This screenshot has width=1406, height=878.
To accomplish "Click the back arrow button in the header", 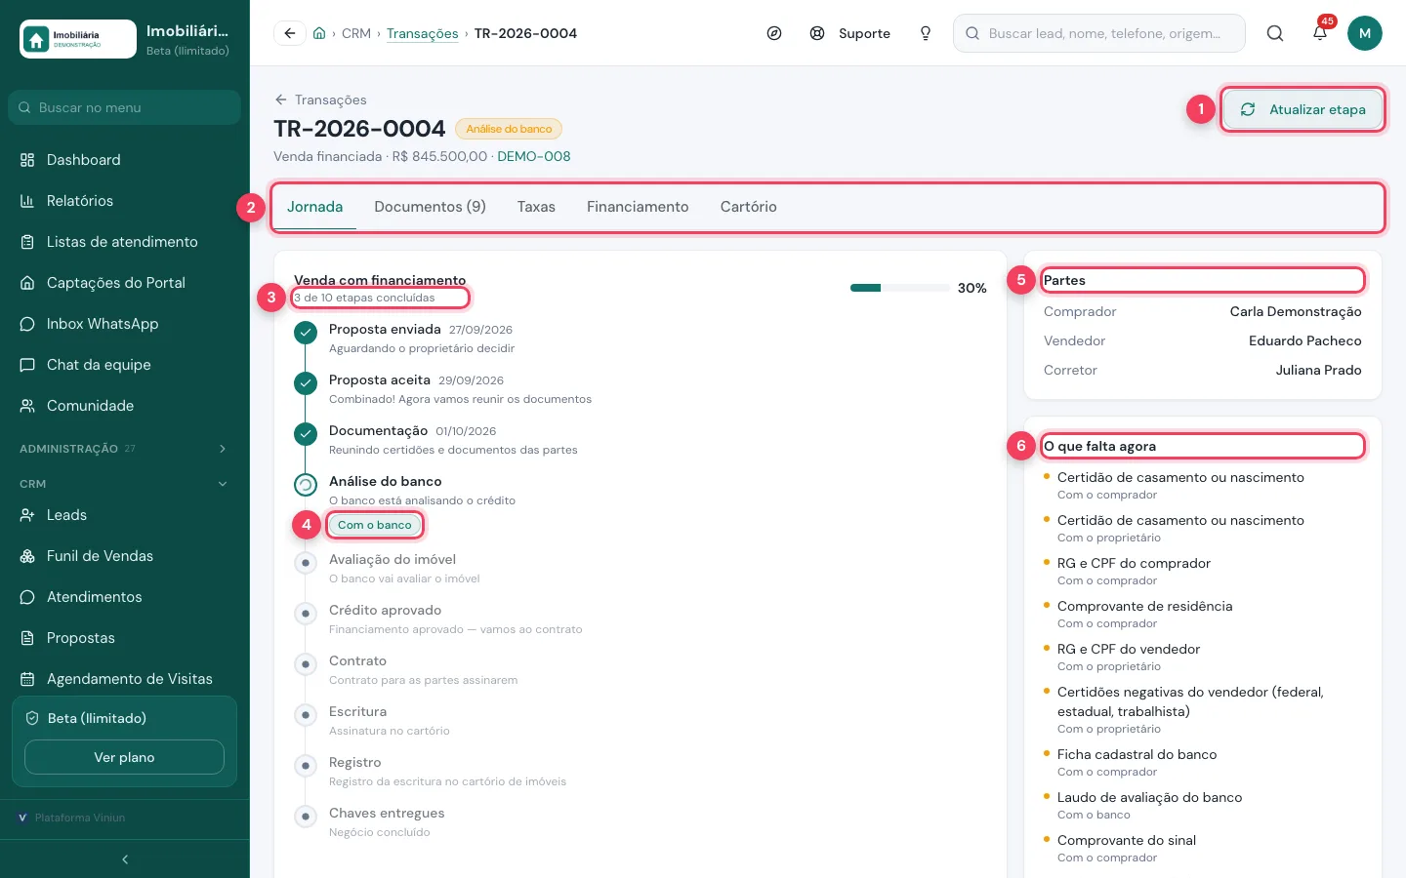I will pos(289,33).
